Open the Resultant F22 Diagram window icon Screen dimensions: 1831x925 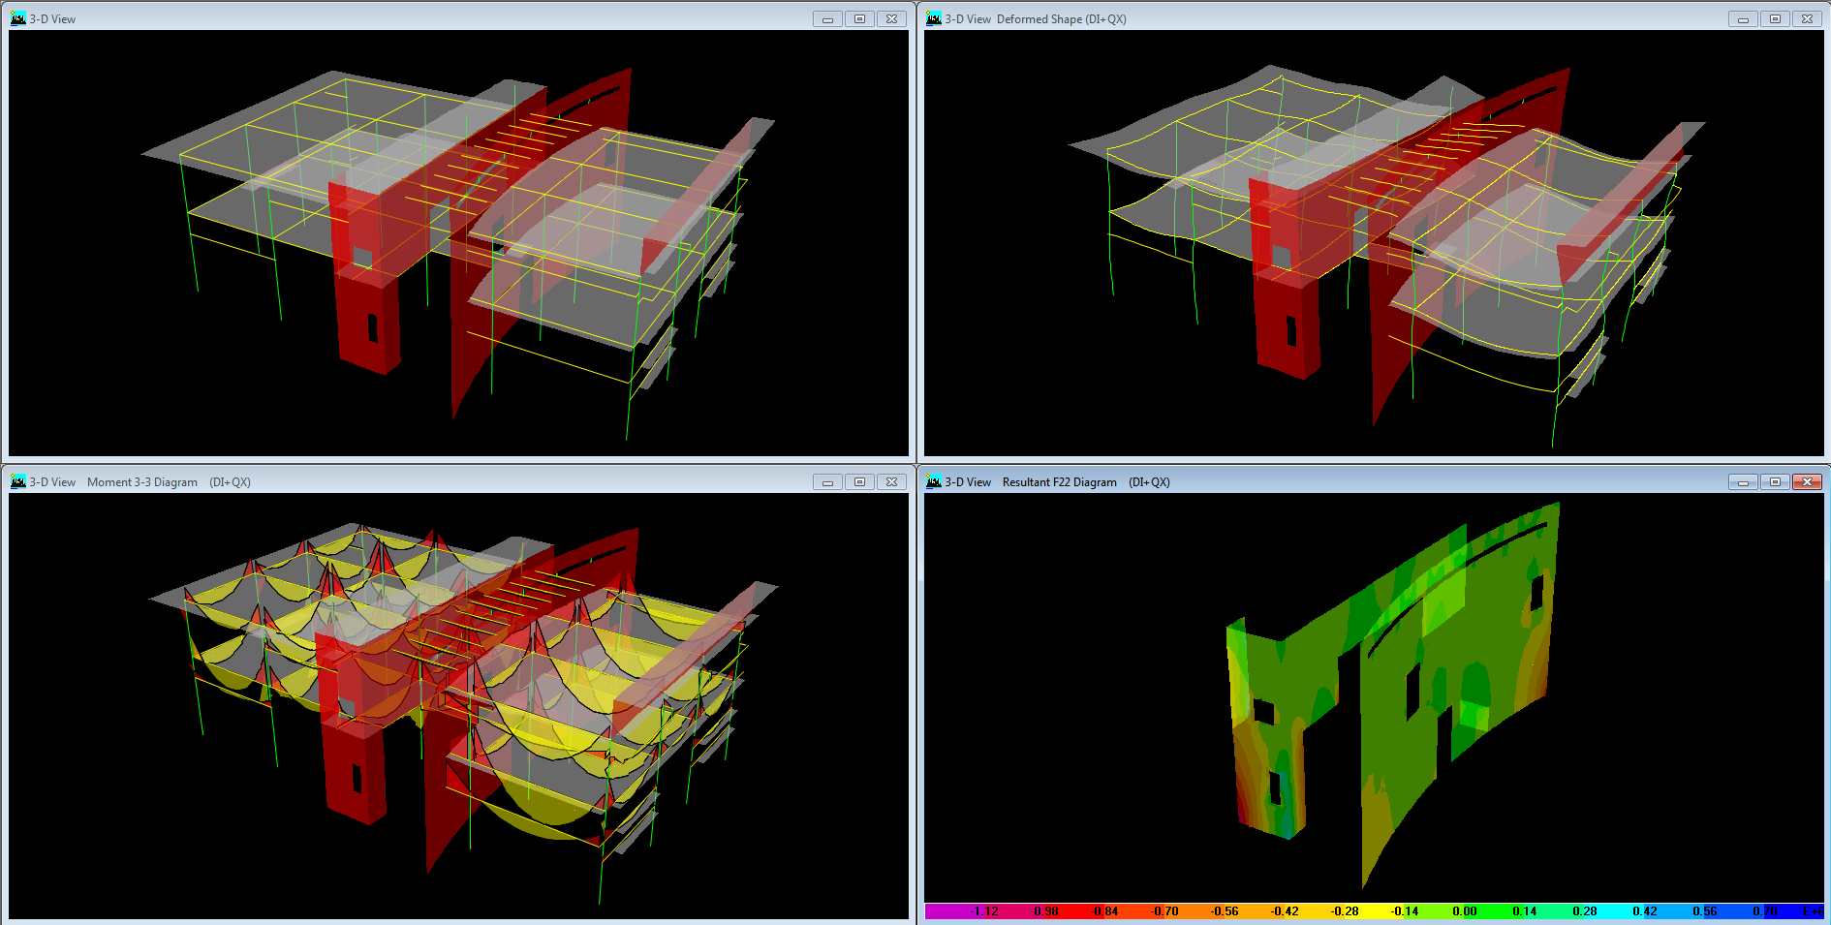point(933,481)
